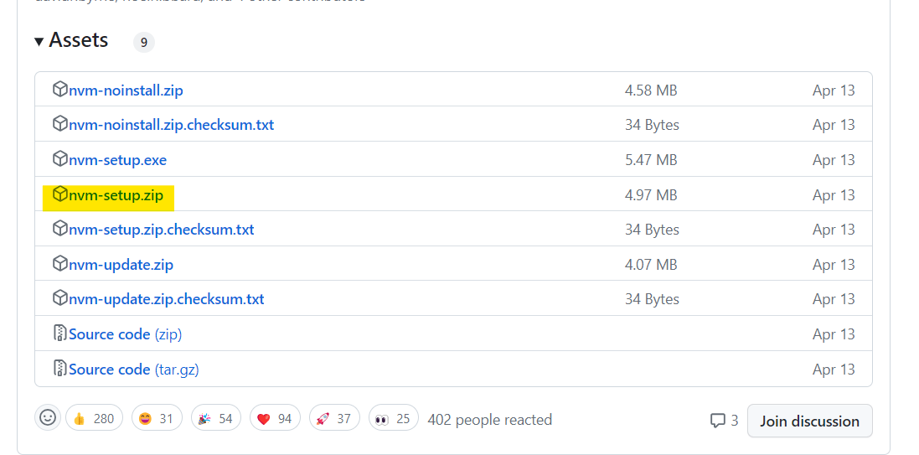
Task: Toggle laugh reaction with 31
Action: pos(157,419)
